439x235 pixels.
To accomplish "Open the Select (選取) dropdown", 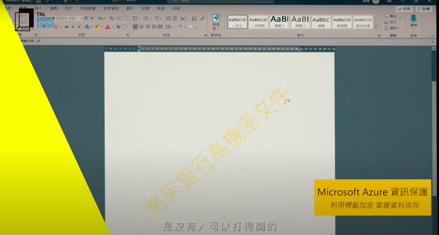I will pos(392,28).
